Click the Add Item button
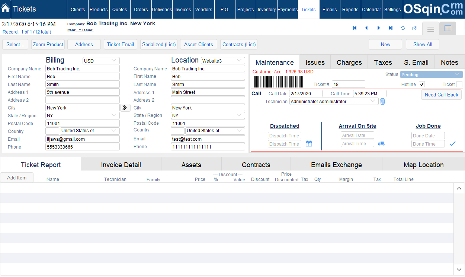Screen dimensions: 465x277 [17, 178]
